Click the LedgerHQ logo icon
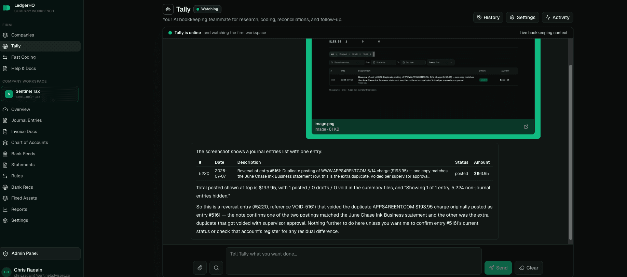Image resolution: width=627 pixels, height=277 pixels. (x=6, y=8)
